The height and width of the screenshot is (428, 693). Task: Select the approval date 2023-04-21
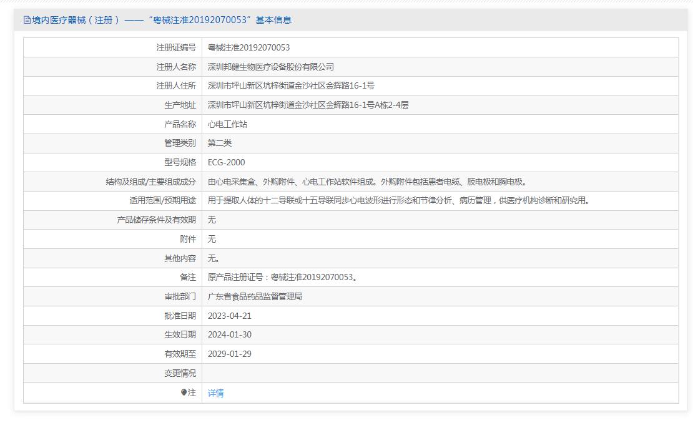pos(229,316)
